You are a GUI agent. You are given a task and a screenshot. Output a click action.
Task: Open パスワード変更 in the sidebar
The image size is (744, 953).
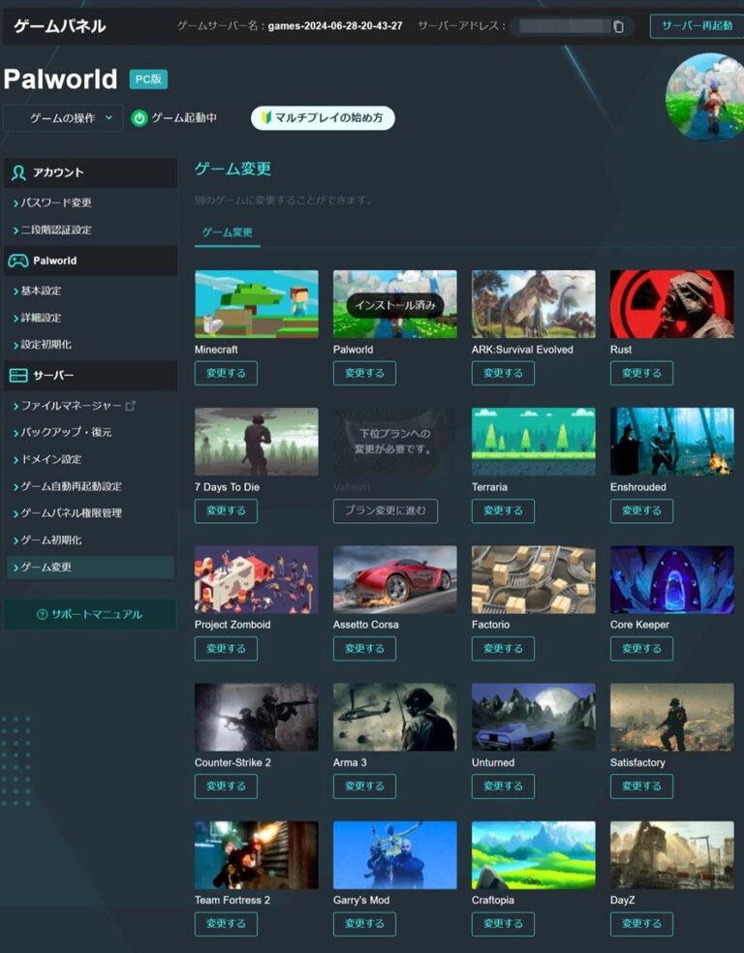[56, 202]
